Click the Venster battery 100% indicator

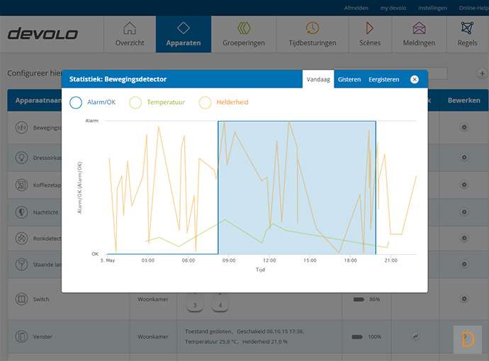366,337
